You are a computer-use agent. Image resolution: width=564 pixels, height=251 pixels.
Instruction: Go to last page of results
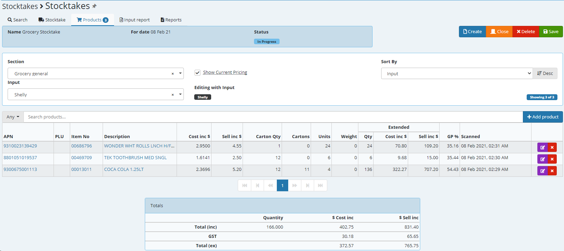pos(320,185)
